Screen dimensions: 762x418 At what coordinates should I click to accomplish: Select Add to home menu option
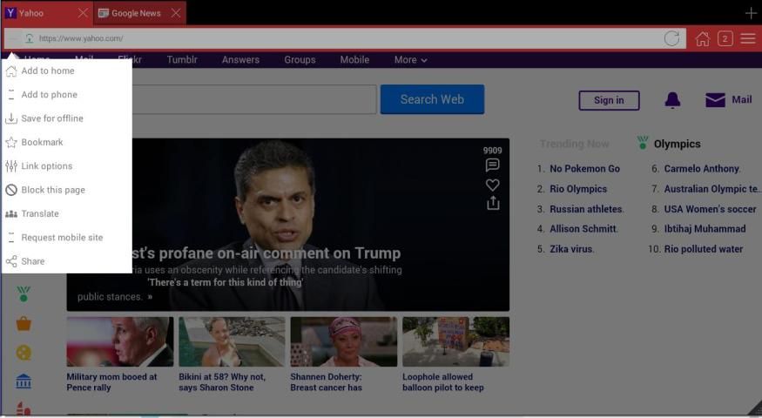48,71
